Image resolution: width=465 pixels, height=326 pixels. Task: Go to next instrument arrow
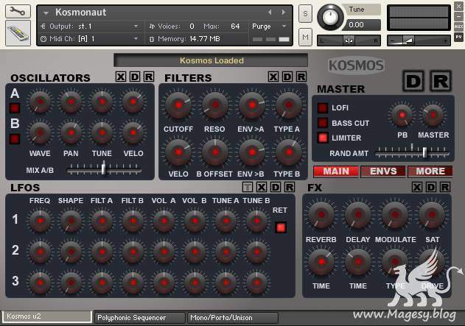point(284,12)
